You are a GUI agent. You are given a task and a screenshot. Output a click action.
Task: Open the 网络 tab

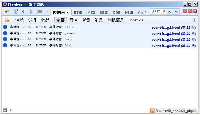(x=129, y=12)
